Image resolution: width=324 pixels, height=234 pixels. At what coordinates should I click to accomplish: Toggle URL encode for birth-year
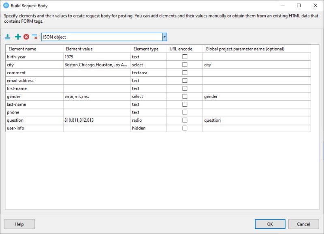pos(185,57)
